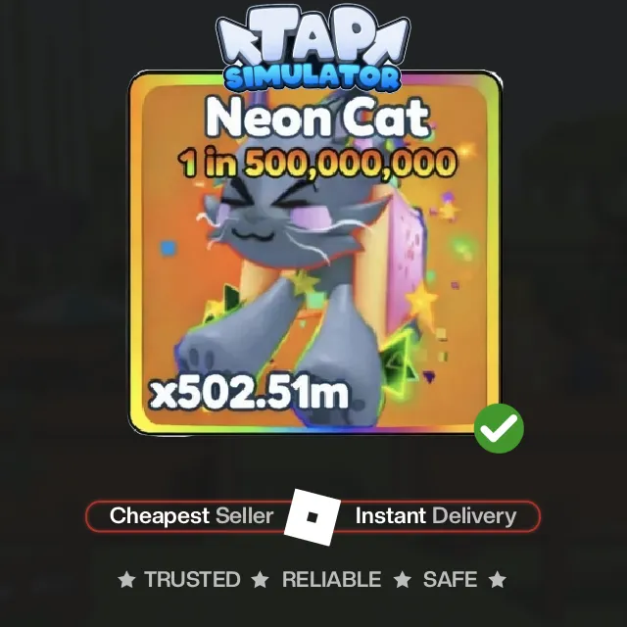Click the Cheapest Seller label
This screenshot has width=627, height=627.
[192, 516]
